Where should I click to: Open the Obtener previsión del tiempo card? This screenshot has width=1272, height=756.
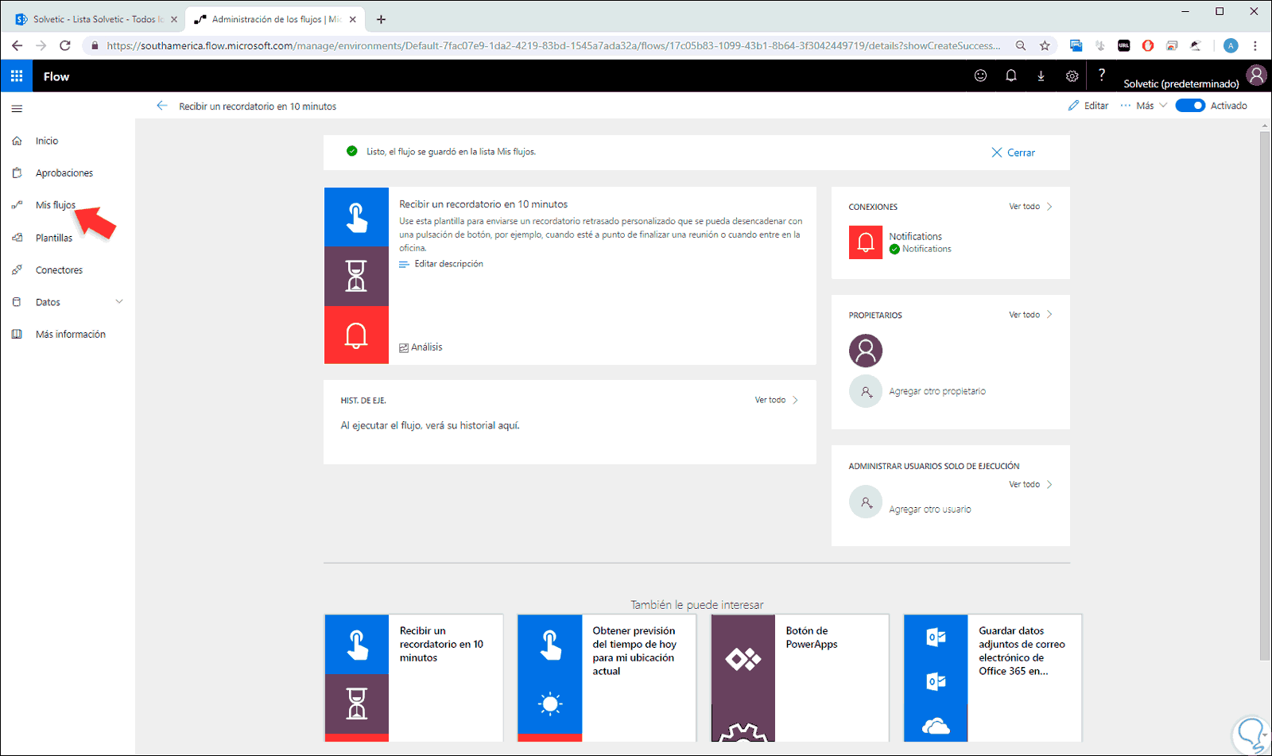pyautogui.click(x=607, y=678)
